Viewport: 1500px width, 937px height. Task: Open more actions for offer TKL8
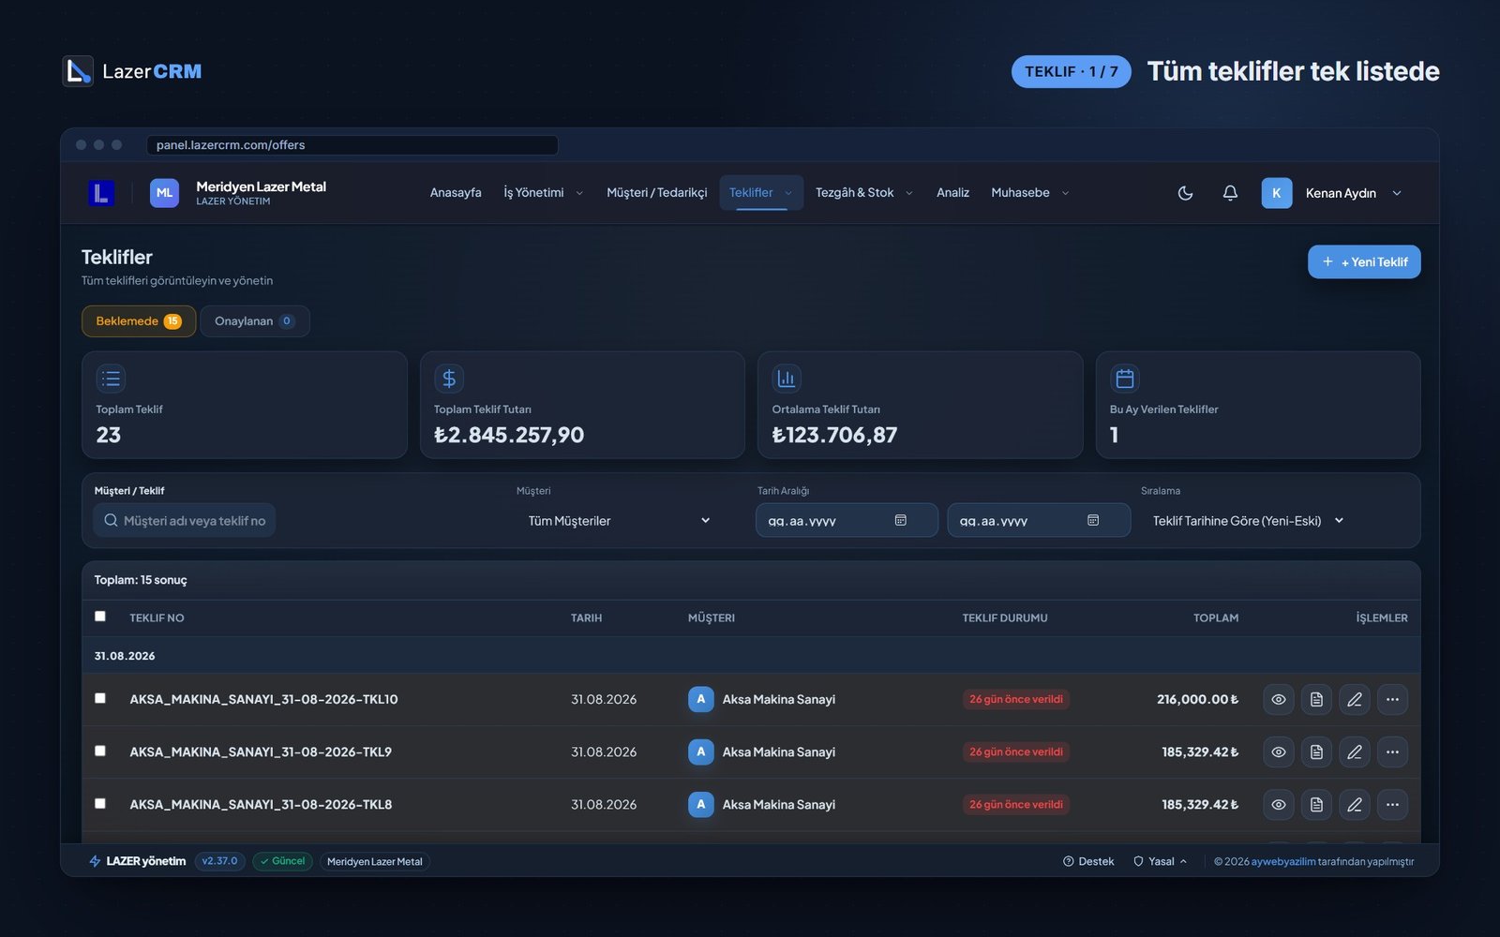1392,804
